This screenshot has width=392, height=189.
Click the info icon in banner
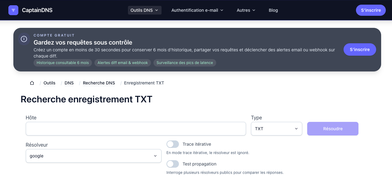click(24, 39)
